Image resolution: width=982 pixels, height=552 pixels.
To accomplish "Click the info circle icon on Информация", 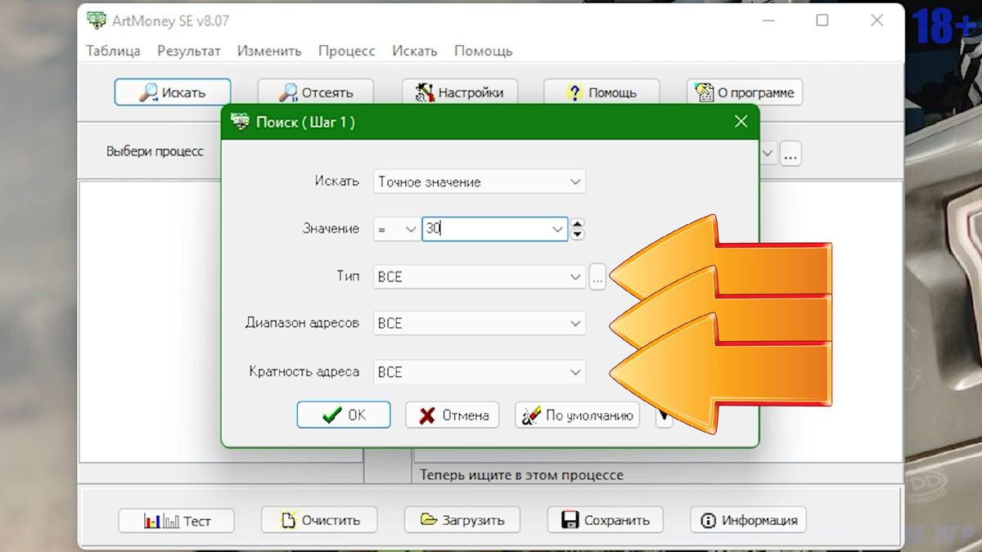I will click(x=709, y=520).
